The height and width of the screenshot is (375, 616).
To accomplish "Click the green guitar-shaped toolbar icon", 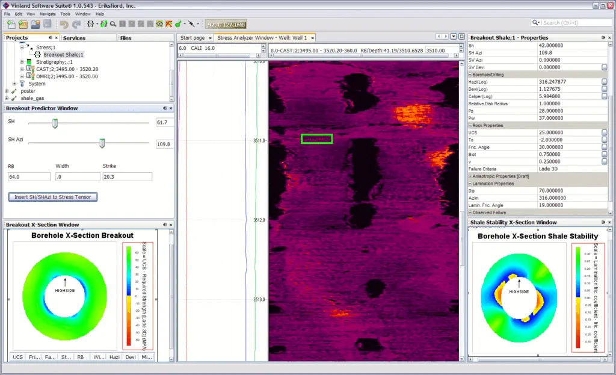I will (x=179, y=24).
